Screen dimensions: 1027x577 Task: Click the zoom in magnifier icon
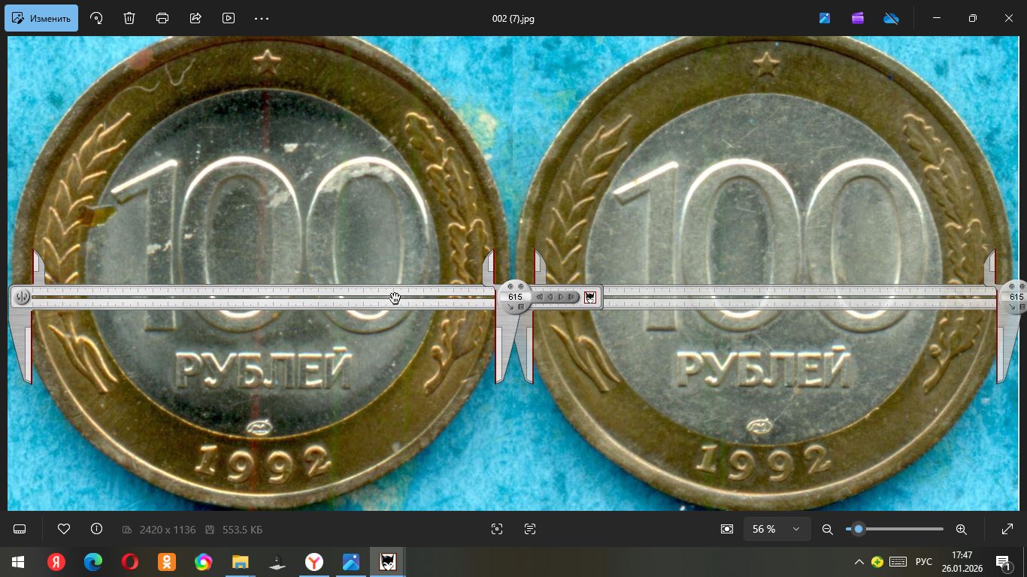pos(961,529)
